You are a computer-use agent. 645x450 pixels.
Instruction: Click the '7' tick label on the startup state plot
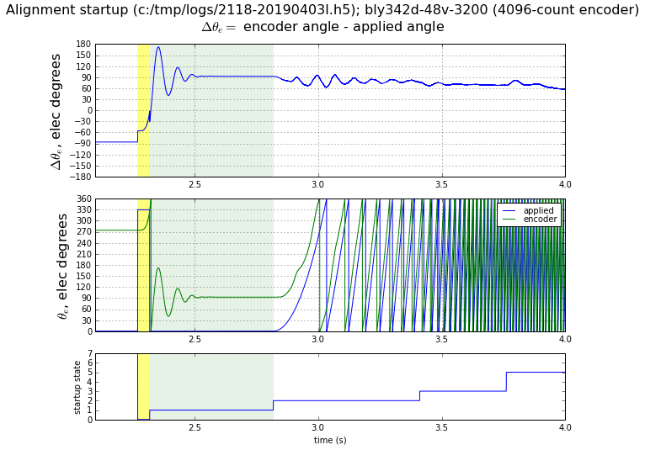89,354
